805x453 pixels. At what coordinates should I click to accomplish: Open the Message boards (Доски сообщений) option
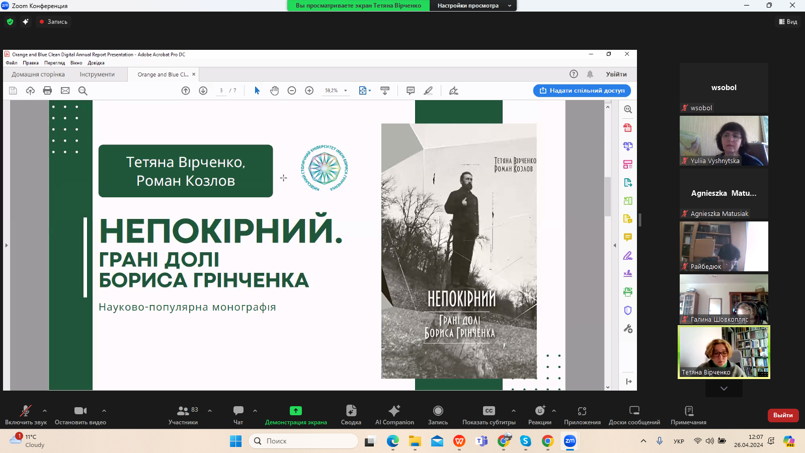(x=634, y=415)
